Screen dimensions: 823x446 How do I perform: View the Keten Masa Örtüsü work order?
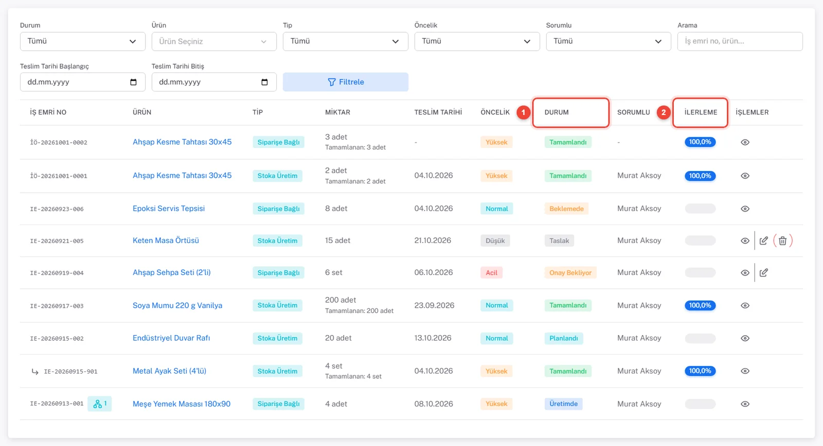tap(745, 240)
